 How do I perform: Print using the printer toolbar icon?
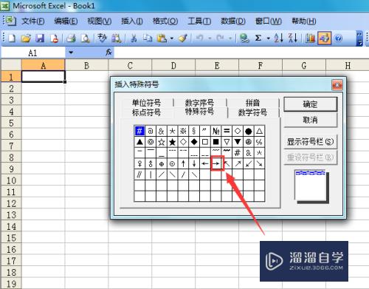click(x=71, y=38)
